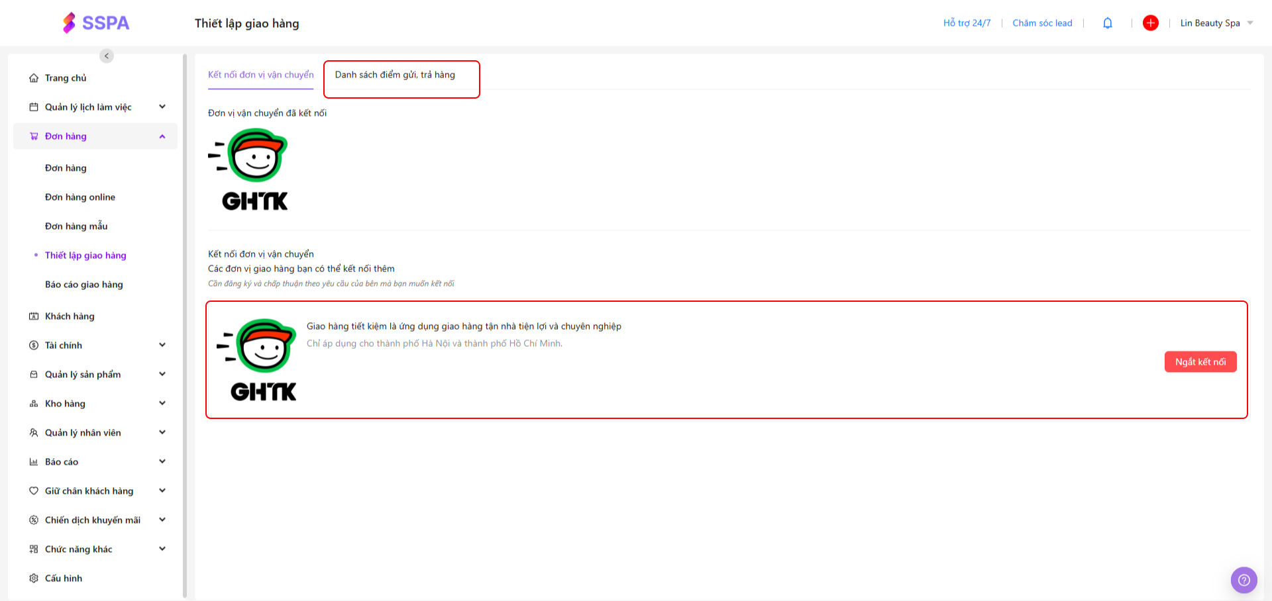The height and width of the screenshot is (601, 1272).
Task: Click the Chức năng khác grid icon
Action: [x=34, y=549]
